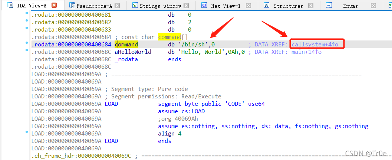392x160 pixels.
Task: Click the Structures tab icon
Action: click(x=267, y=6)
